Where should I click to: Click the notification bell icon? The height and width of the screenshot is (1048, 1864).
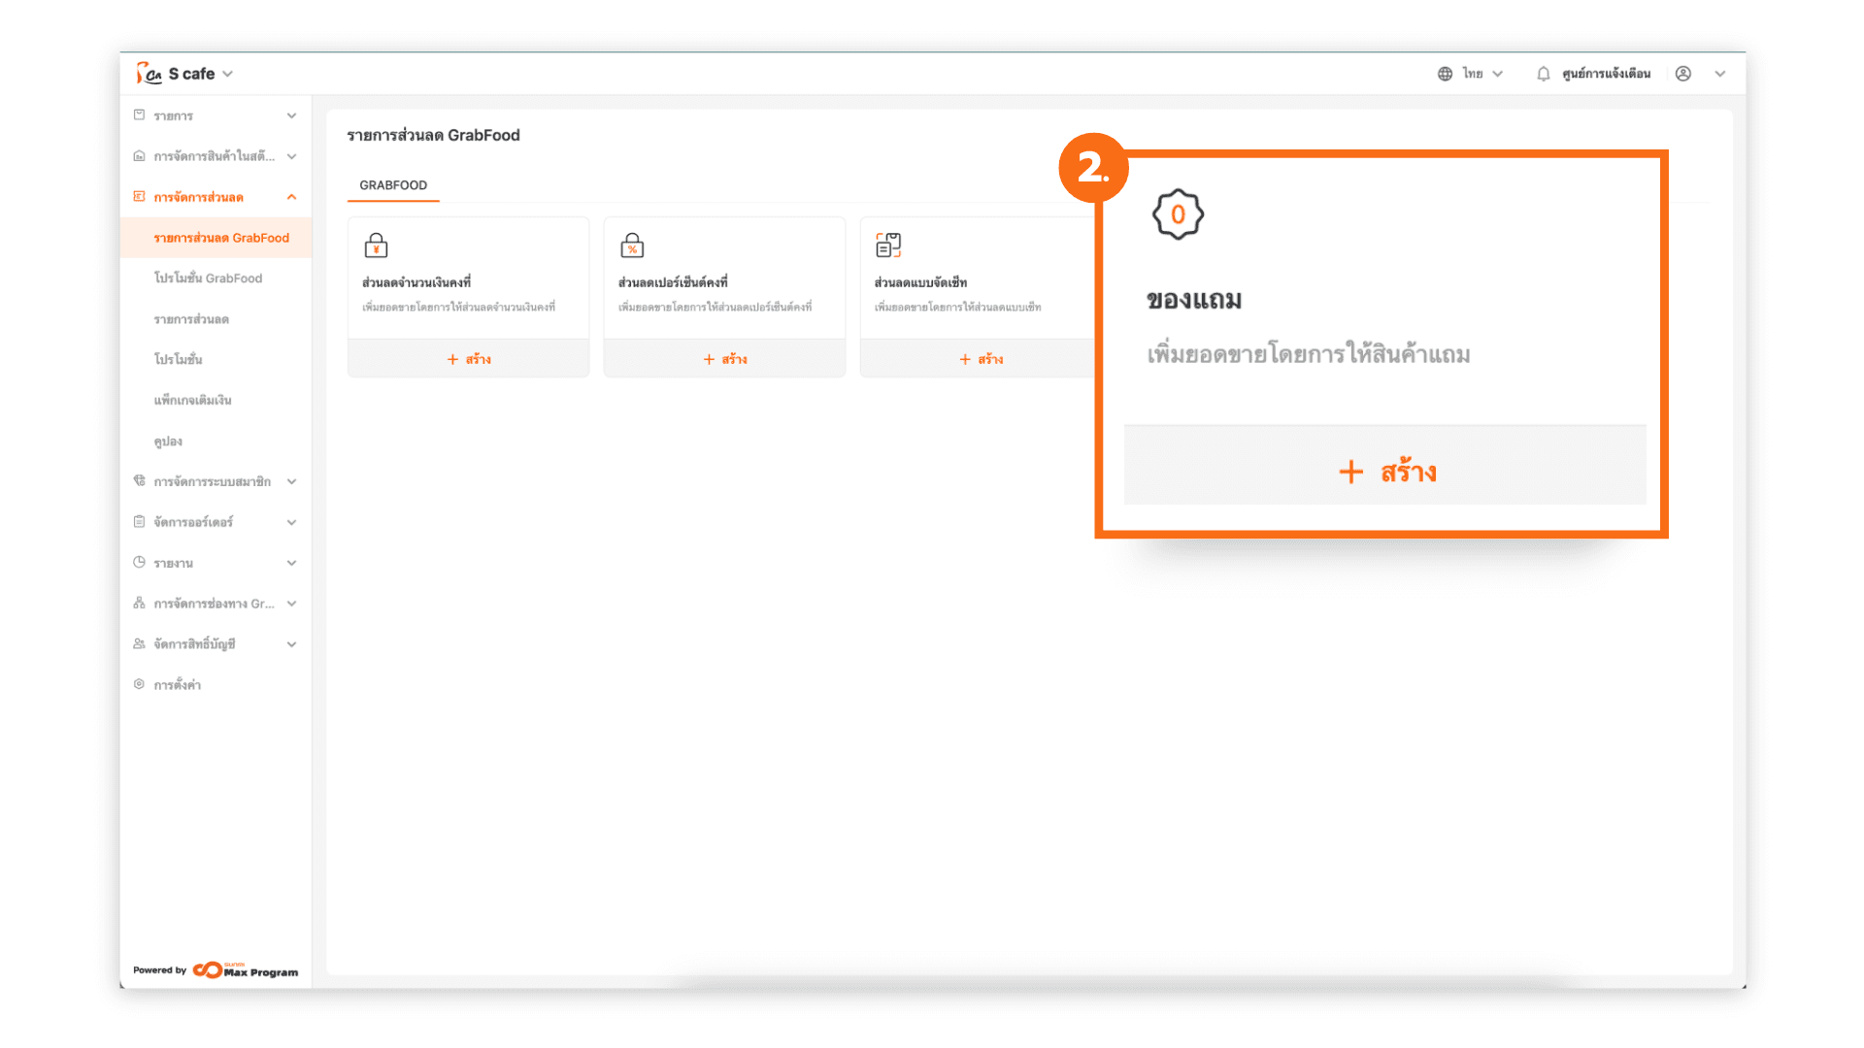coord(1543,74)
